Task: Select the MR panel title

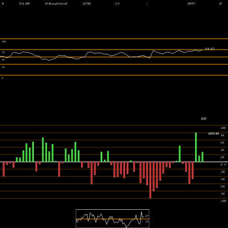Action: [x=203, y=119]
